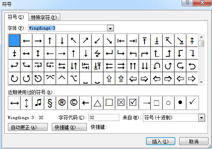Viewport: 212px width, 149px height.
Task: Click the 插入(I) insert button
Action: [x=161, y=142]
